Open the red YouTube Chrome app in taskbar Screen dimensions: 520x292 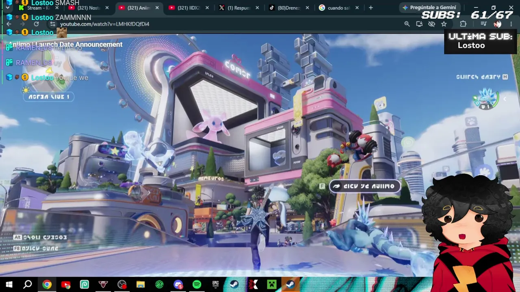tap(65, 285)
